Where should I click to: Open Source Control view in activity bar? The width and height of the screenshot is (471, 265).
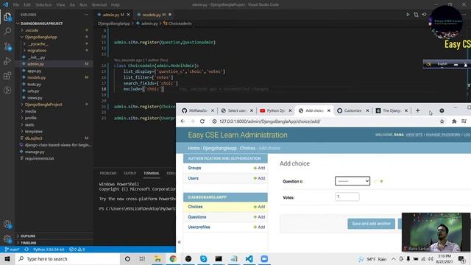(x=7, y=46)
